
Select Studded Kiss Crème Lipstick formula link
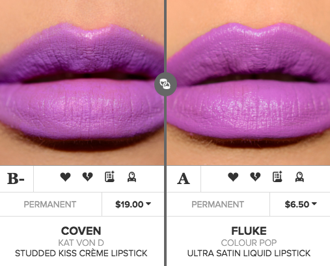[81, 253]
